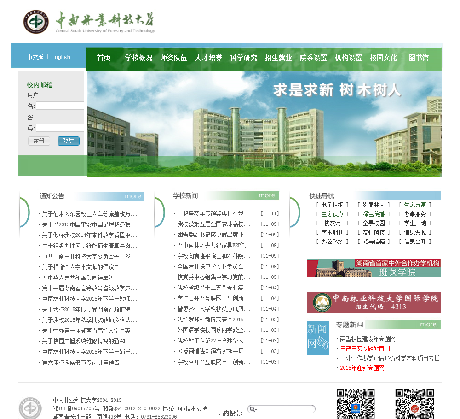Open 信息资源 quick link

point(415,232)
